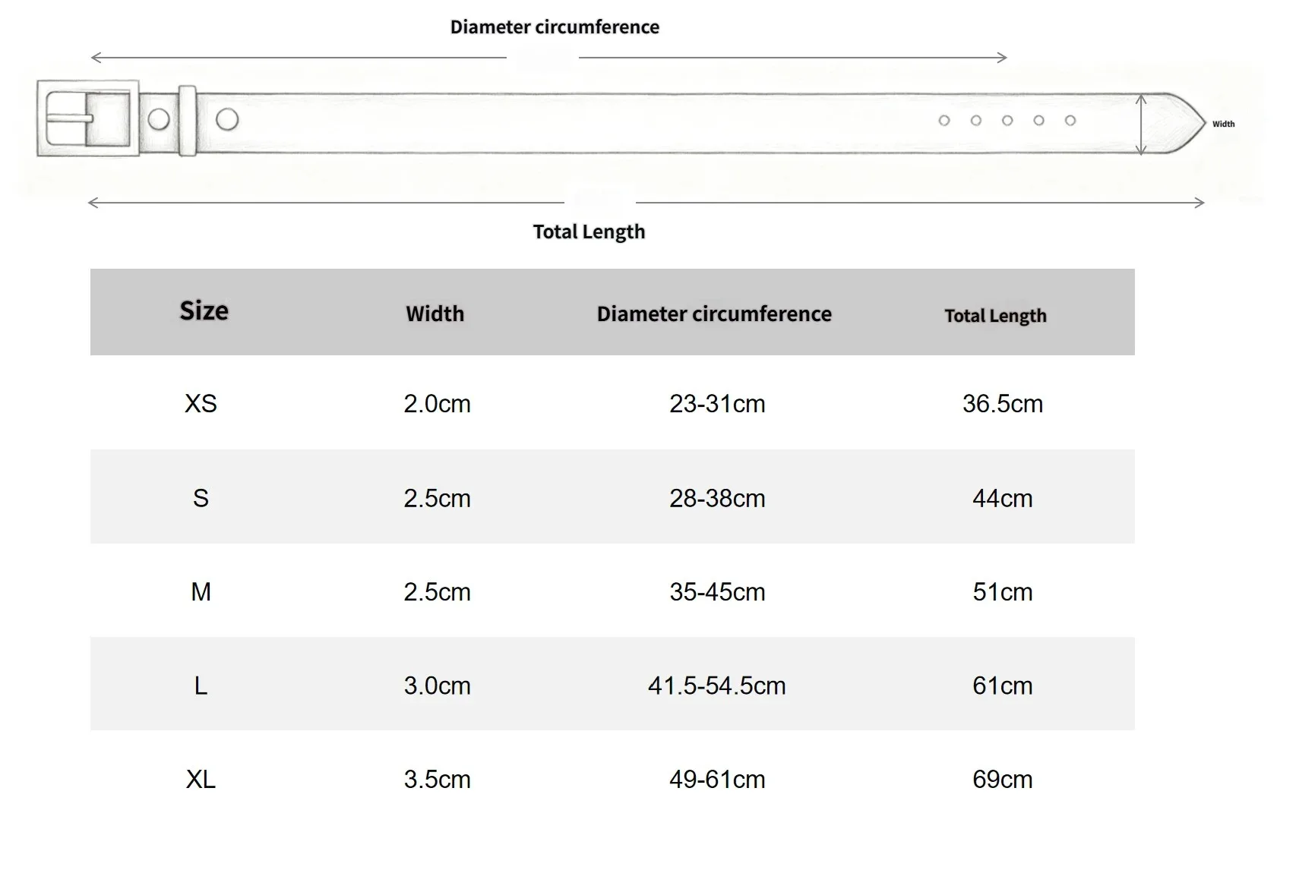Click the 3.5cm width cell

(437, 779)
